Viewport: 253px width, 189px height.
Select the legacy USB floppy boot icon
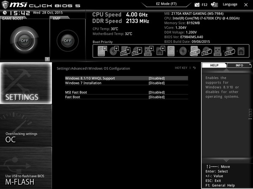(x=230, y=51)
